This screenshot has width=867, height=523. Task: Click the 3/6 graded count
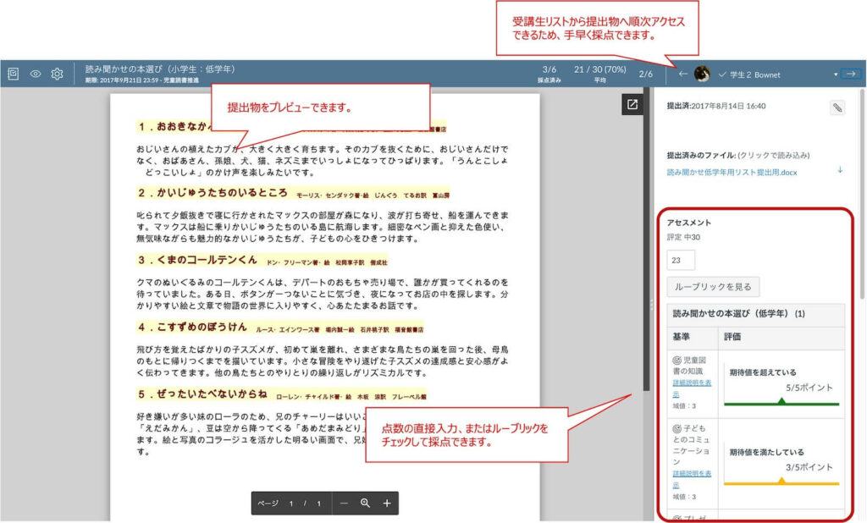[549, 69]
